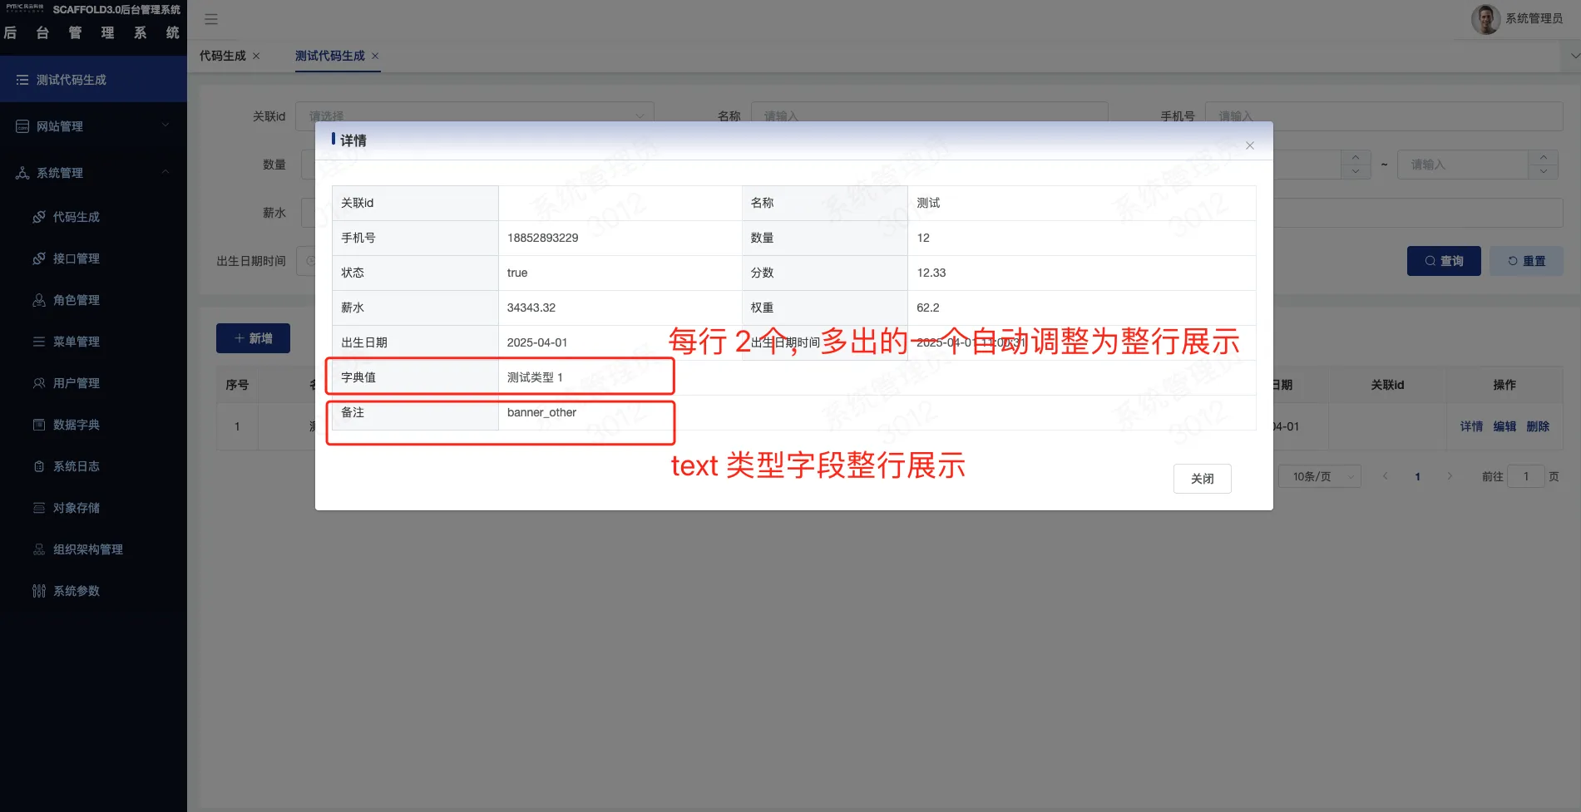Open 组织架构管理 in the sidebar
The width and height of the screenshot is (1581, 812).
coord(93,549)
